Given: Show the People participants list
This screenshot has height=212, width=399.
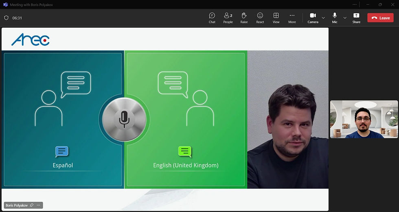Looking at the screenshot, I should coord(228,18).
